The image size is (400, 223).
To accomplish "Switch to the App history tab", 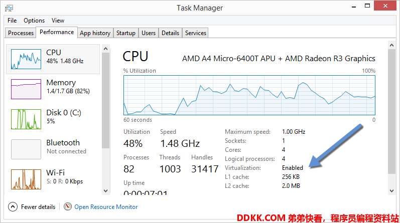I will click(x=95, y=33).
